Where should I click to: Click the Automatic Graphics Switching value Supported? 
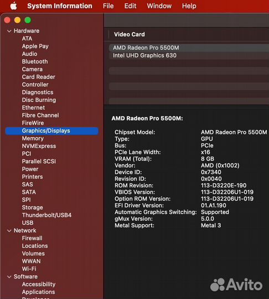coord(215,212)
